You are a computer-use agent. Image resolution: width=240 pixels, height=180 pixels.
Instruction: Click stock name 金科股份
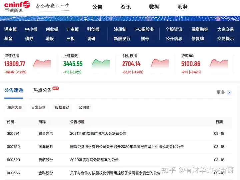(x=46, y=173)
